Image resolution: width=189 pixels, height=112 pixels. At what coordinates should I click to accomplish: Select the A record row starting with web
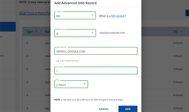tap(39, 95)
